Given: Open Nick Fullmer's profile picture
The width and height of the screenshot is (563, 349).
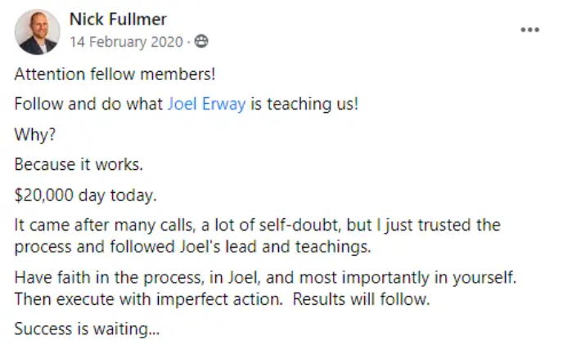Looking at the screenshot, I should [x=38, y=32].
